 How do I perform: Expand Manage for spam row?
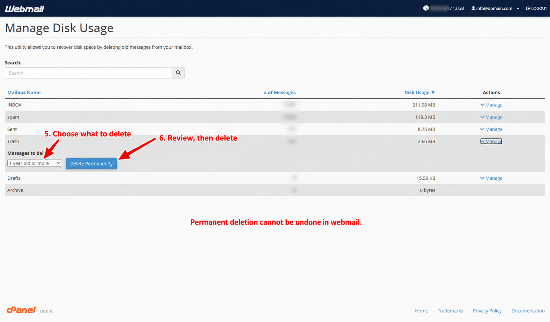491,117
